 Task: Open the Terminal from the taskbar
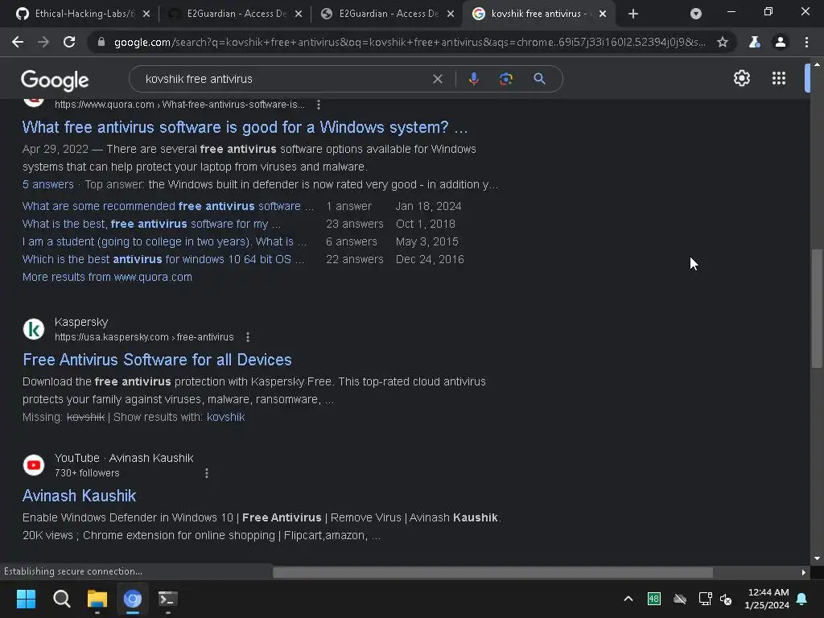pyautogui.click(x=168, y=599)
